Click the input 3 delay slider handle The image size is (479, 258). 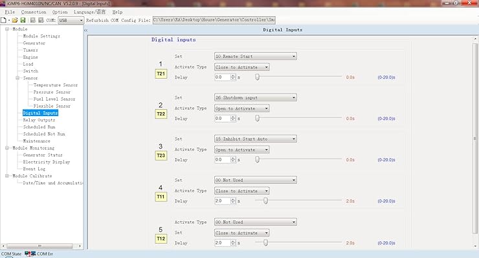(x=257, y=159)
